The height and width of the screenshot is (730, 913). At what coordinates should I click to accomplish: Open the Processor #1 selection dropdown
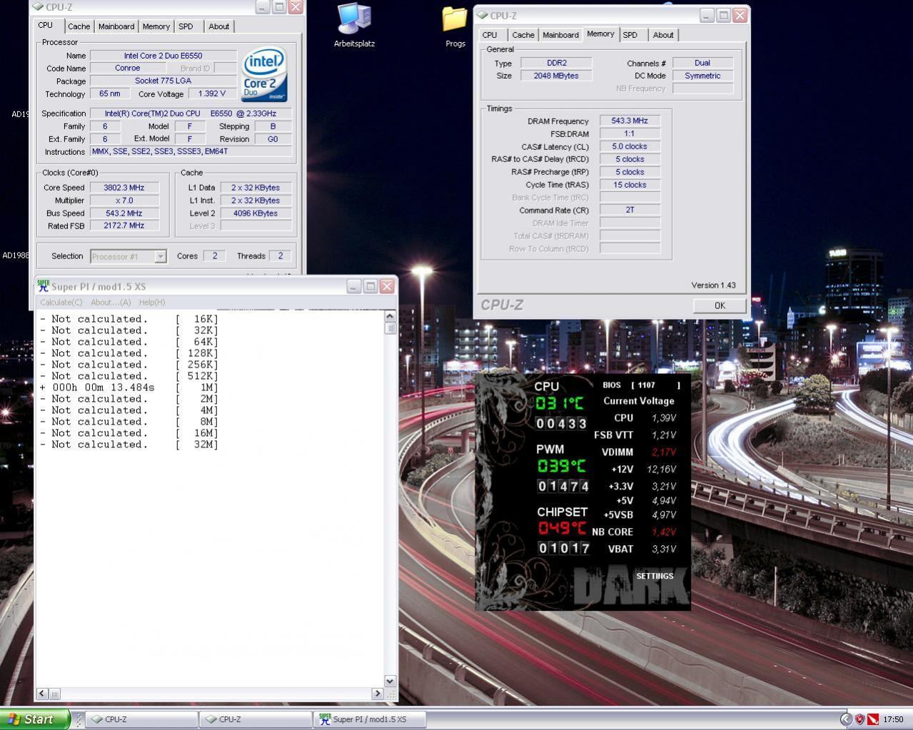161,256
